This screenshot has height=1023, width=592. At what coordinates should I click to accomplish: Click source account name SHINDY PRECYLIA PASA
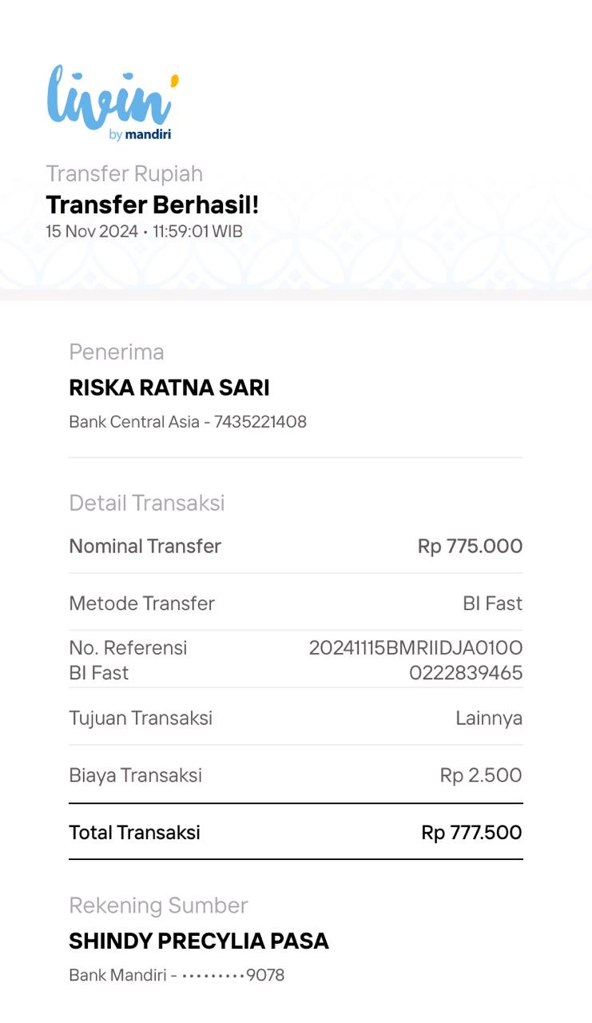[x=199, y=941]
